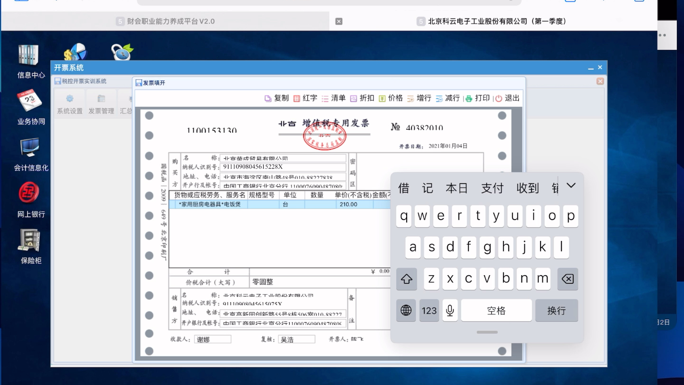Tap the 换行 return key
684x385 pixels.
click(557, 310)
